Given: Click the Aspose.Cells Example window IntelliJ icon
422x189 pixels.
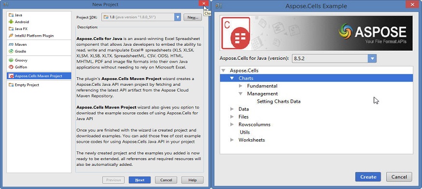Looking at the screenshot, I should point(219,6).
